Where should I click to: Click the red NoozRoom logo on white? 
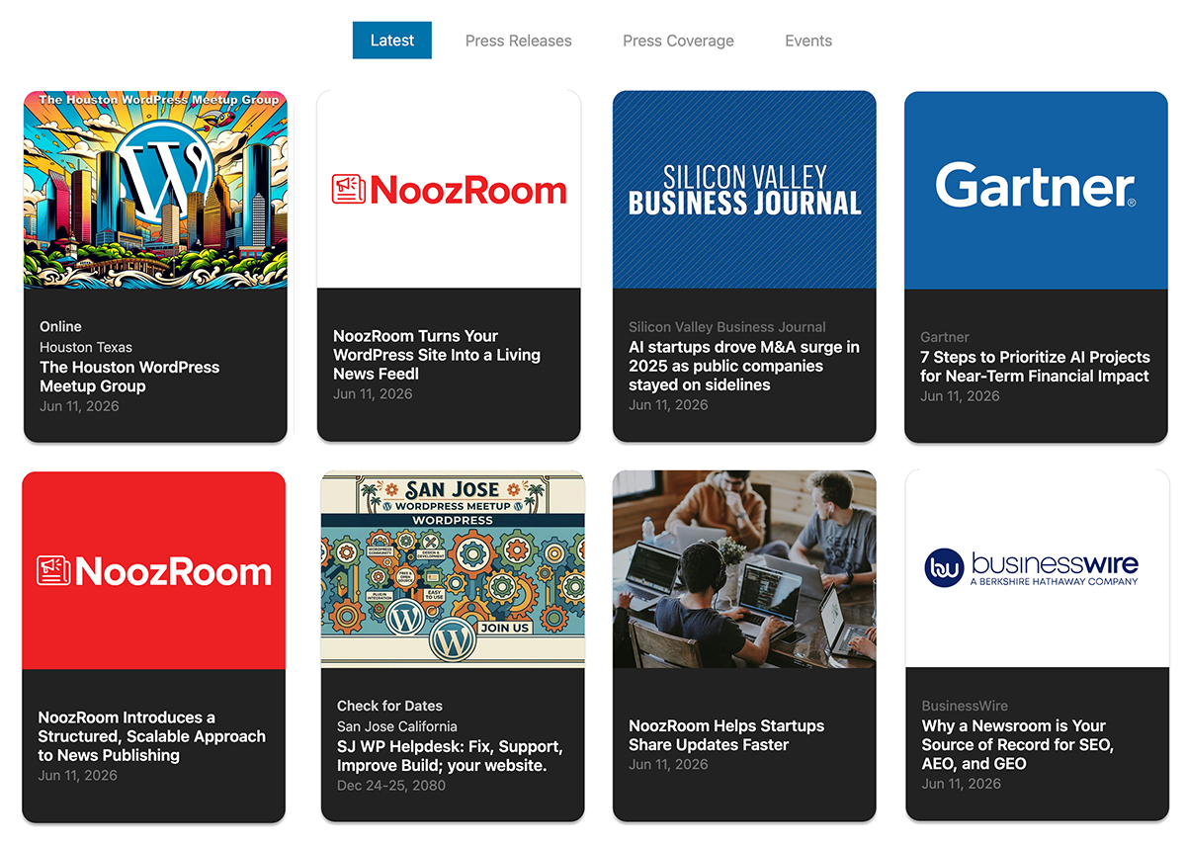coord(449,190)
